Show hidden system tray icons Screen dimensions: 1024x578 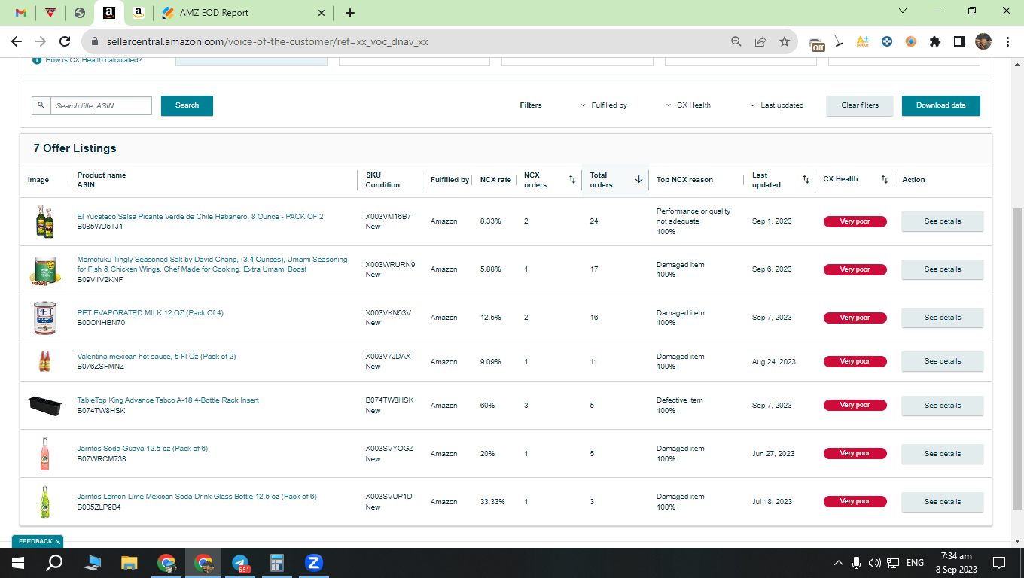coord(839,563)
